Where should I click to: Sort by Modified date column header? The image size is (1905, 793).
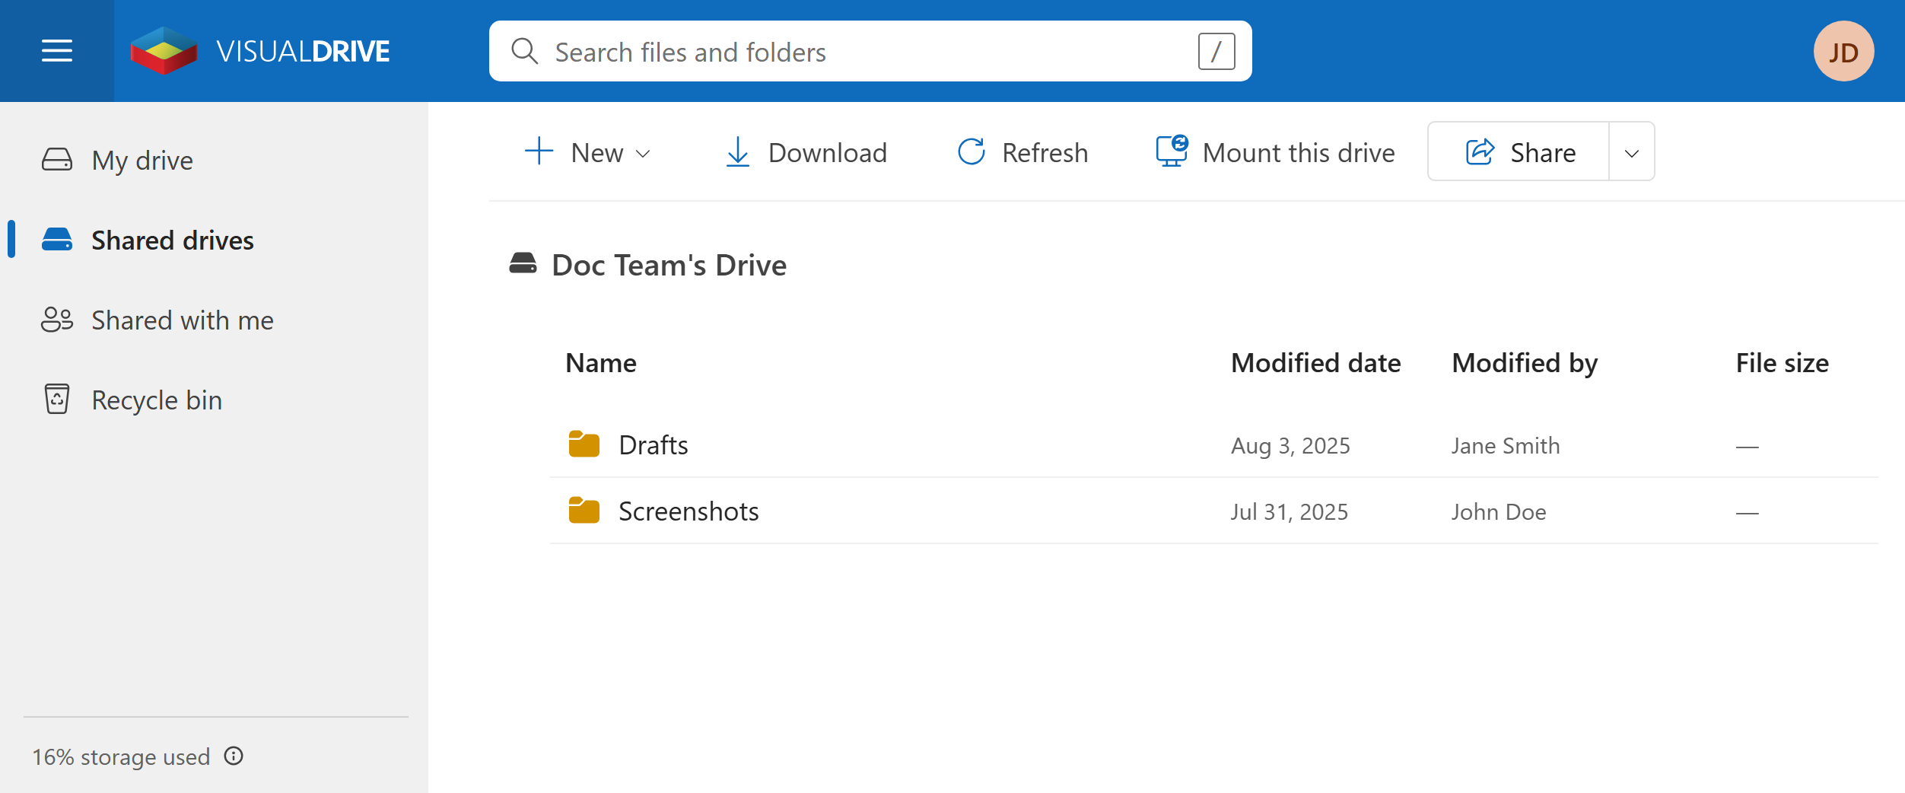(1315, 363)
